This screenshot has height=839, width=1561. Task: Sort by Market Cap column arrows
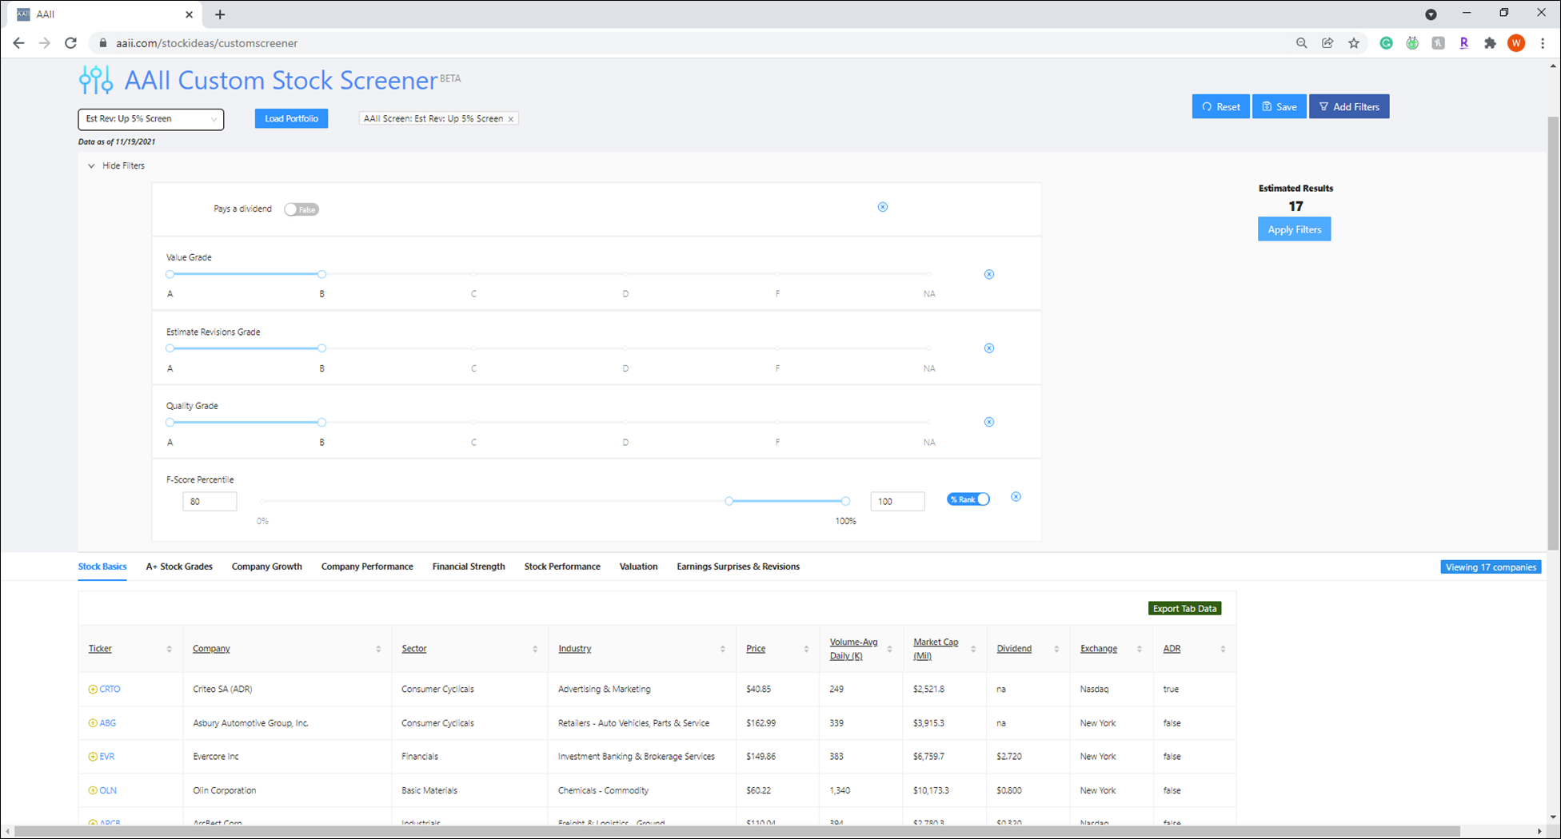tap(973, 649)
